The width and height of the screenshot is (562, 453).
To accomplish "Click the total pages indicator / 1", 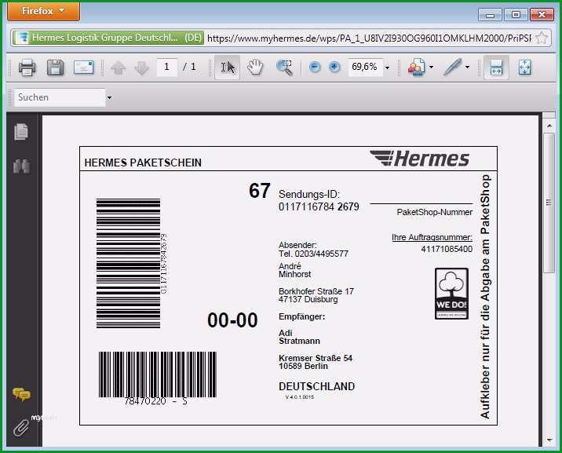I will [190, 67].
